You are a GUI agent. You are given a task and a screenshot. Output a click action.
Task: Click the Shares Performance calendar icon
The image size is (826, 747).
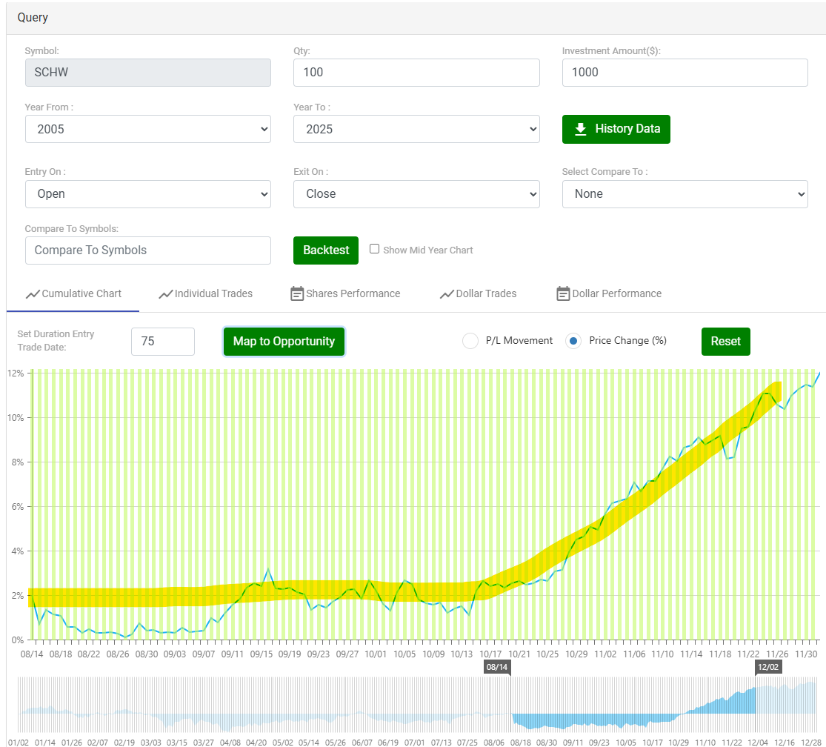click(x=297, y=293)
